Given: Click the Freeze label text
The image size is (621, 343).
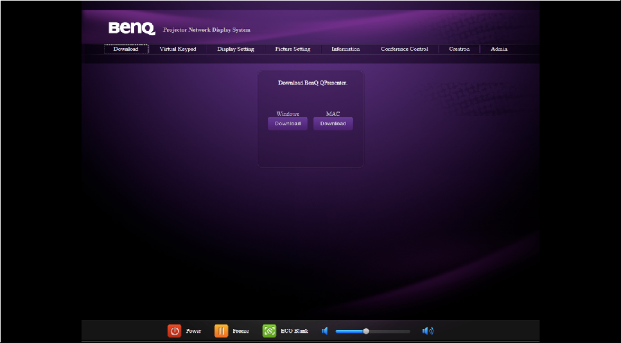Looking at the screenshot, I should pos(241,331).
